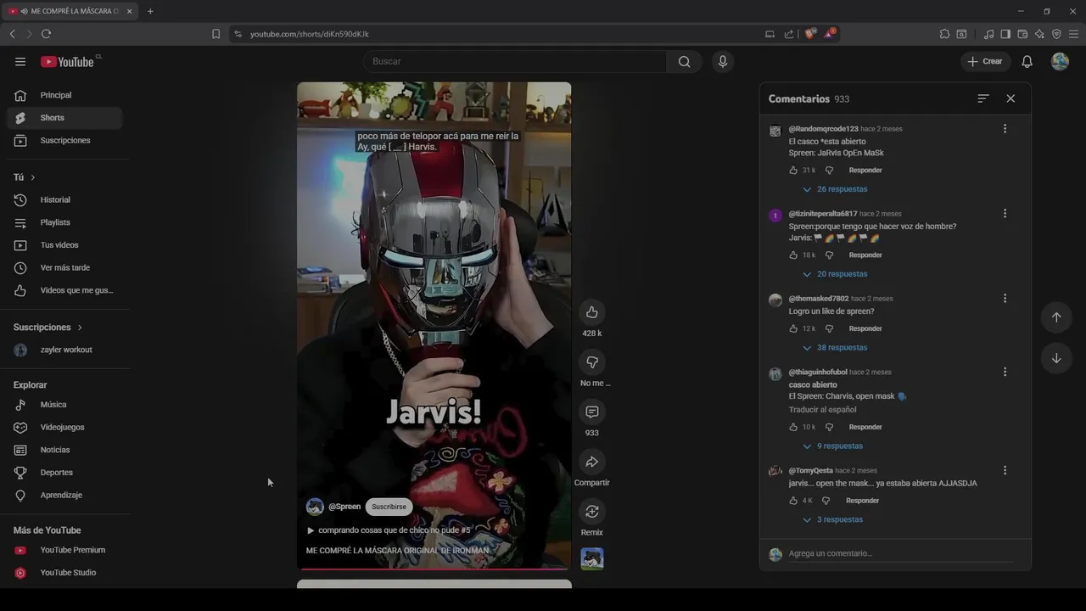Focus the Buscar search field
Screen dimensions: 1086x611
click(x=514, y=61)
